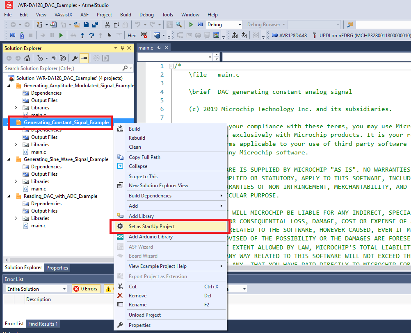
Task: Choose Rebuild from the context menu
Action: coord(170,138)
